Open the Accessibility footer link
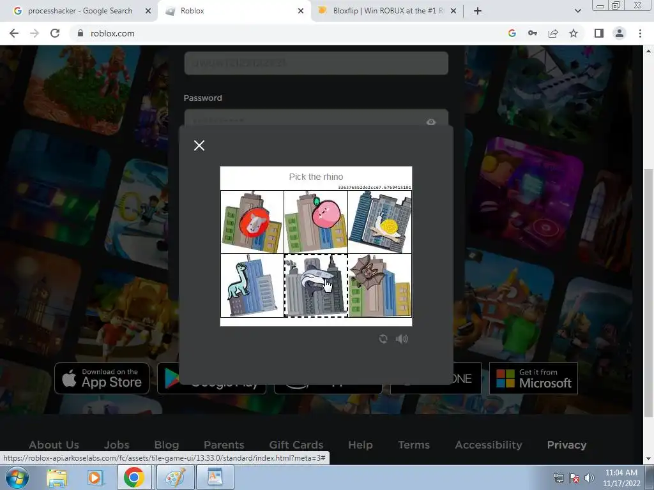 coord(489,445)
